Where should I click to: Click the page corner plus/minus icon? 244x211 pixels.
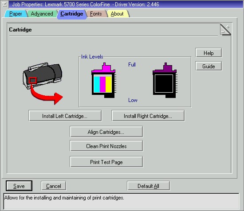click(x=225, y=30)
